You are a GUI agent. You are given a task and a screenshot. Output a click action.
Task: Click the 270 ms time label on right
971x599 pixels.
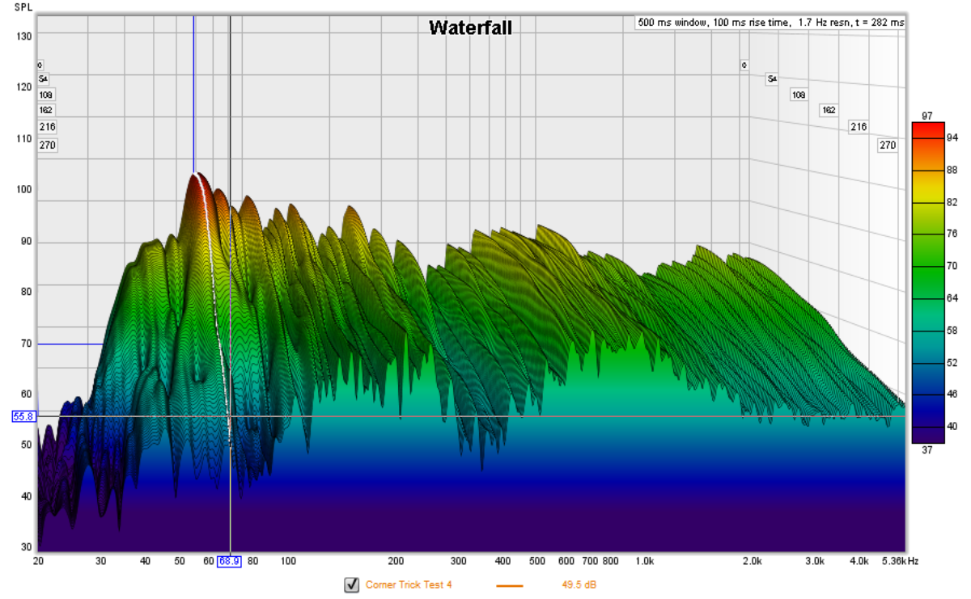click(x=888, y=146)
